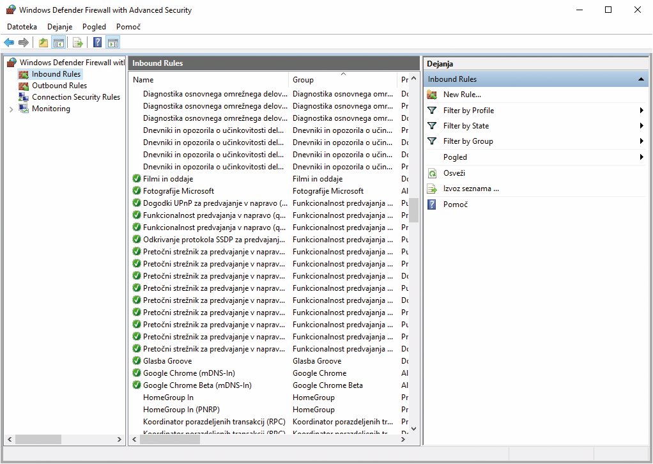The image size is (653, 464).
Task: Open the Datoteka menu
Action: 22,27
